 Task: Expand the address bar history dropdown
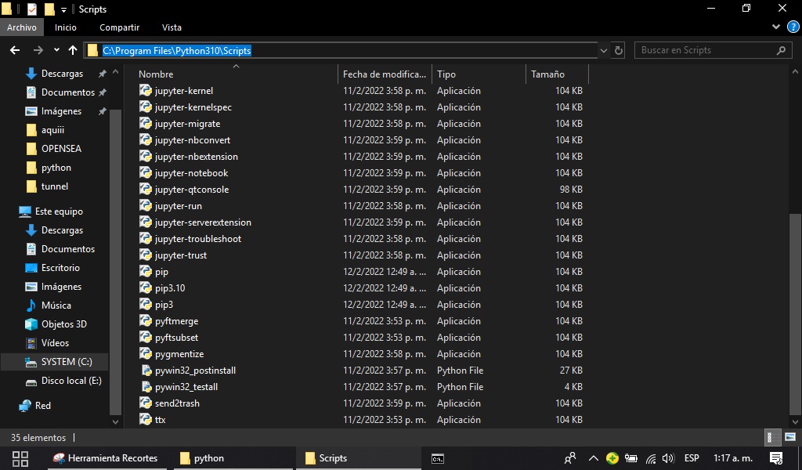coord(604,51)
